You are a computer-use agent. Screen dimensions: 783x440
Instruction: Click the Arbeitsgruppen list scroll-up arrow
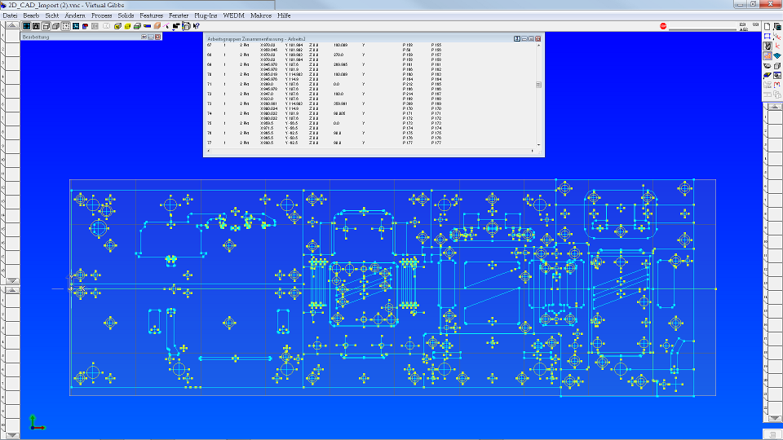click(x=538, y=45)
